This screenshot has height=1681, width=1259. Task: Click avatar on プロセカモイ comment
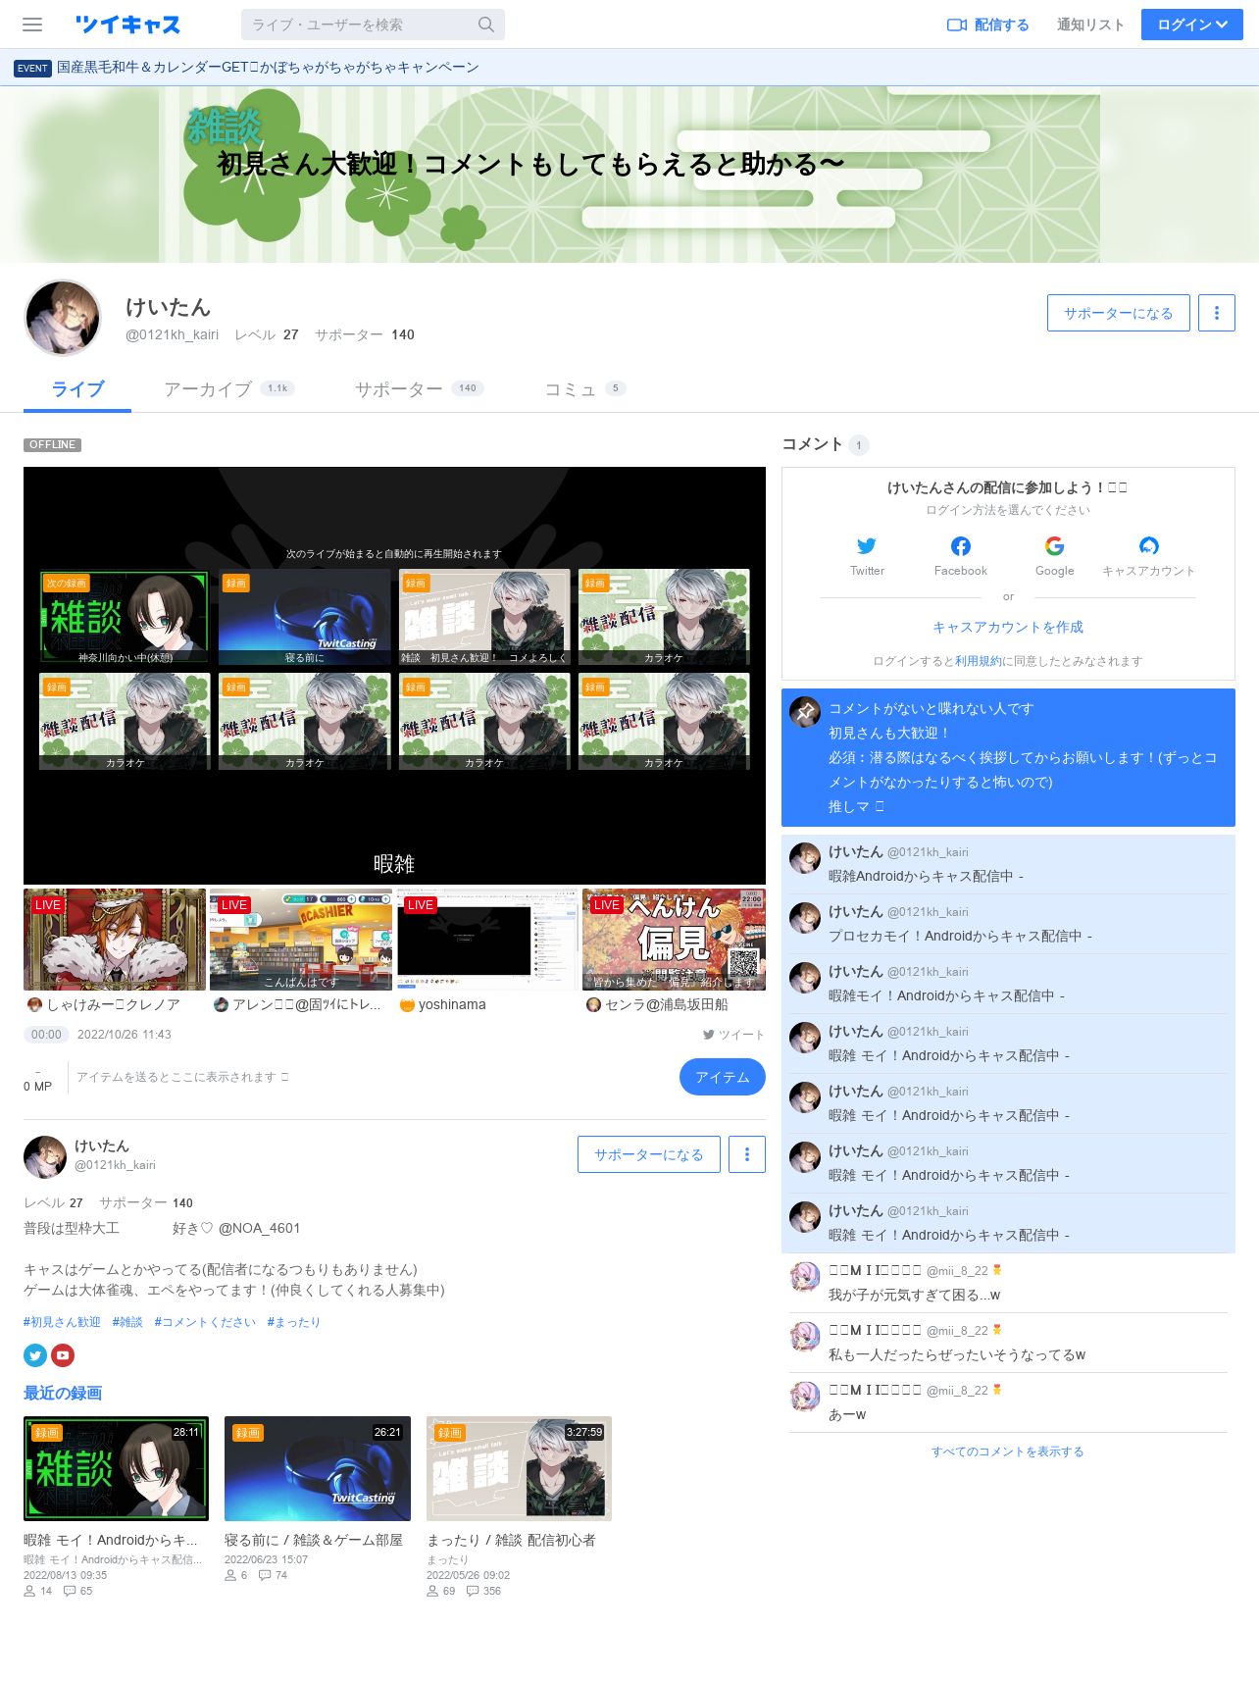coord(805,918)
